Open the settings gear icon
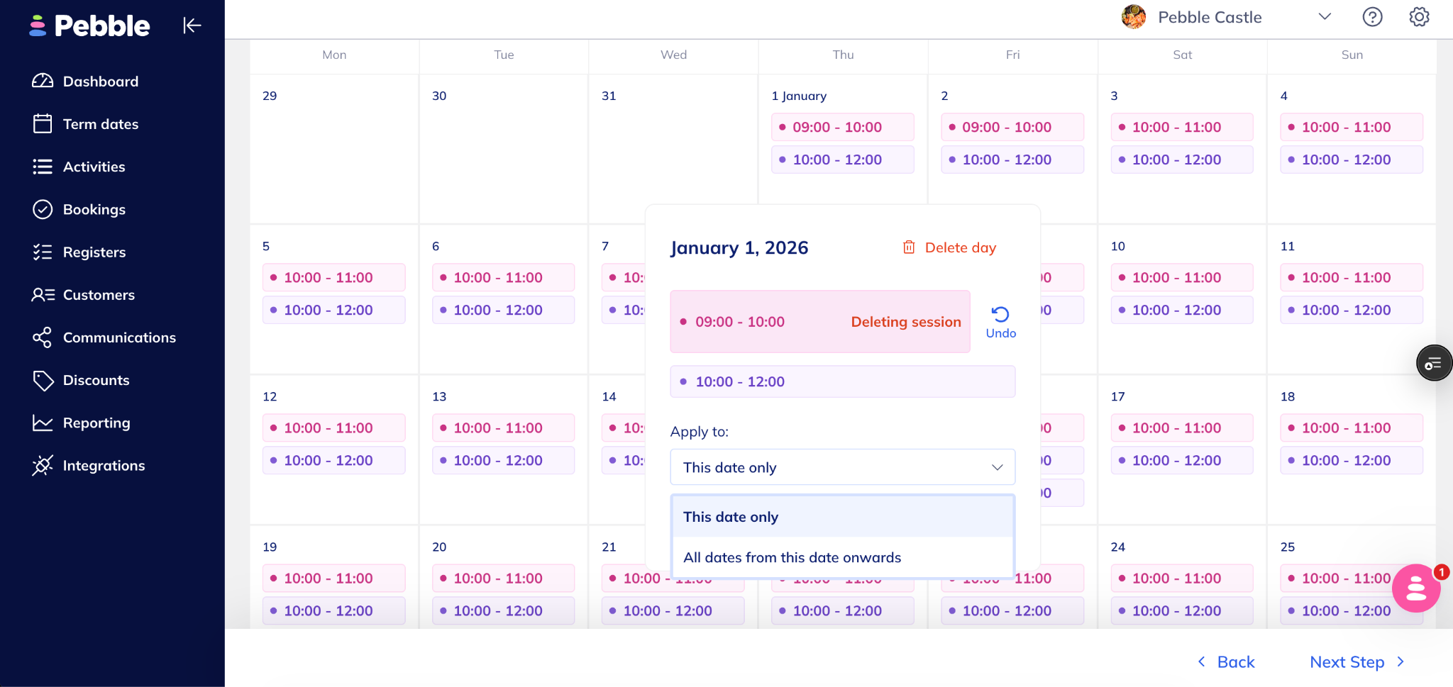 (x=1419, y=17)
